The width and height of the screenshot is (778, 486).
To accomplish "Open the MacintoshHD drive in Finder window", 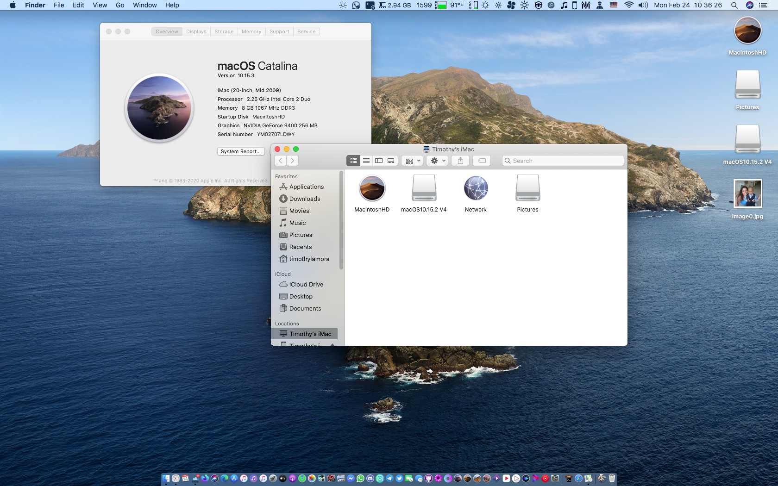I will coord(372,189).
